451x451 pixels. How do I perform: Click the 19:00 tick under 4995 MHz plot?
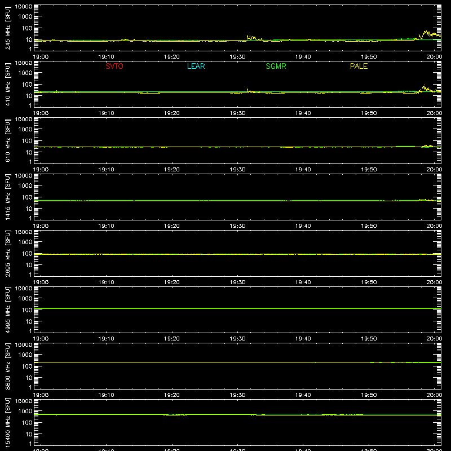41,339
